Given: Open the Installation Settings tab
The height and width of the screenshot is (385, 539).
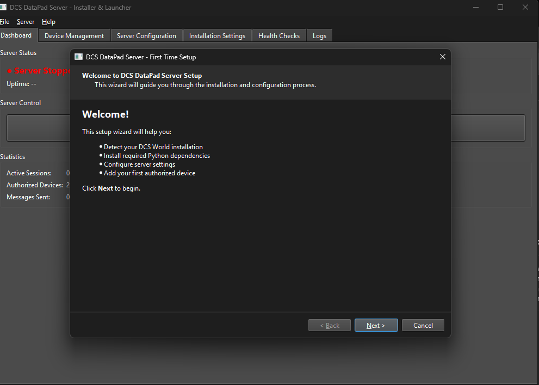Looking at the screenshot, I should tap(217, 36).
